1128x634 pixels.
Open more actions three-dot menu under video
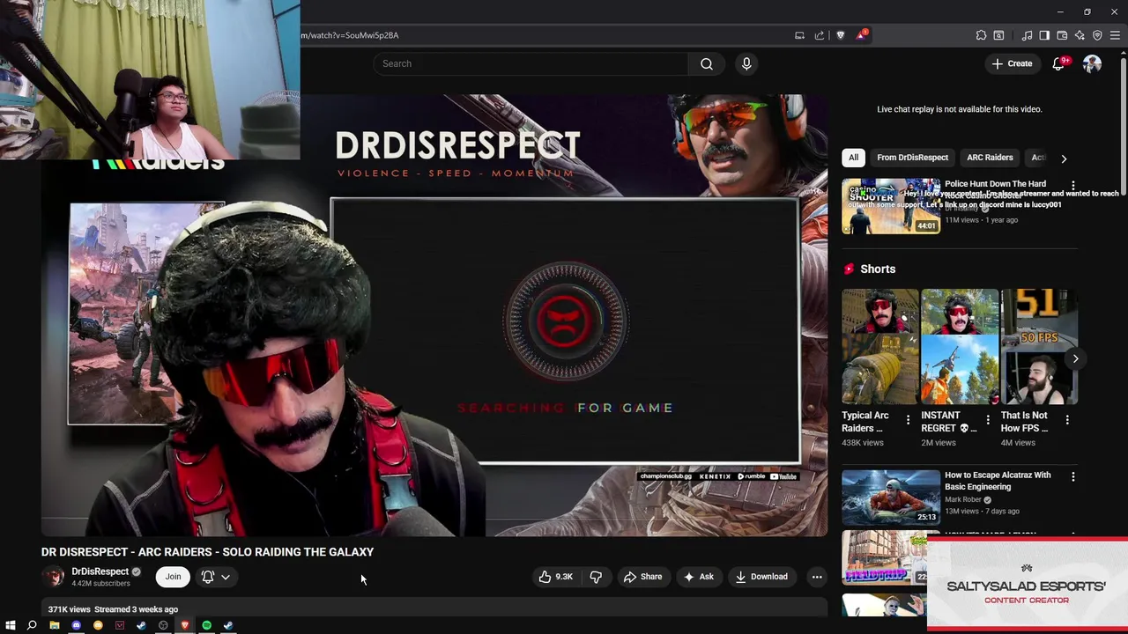(x=817, y=577)
